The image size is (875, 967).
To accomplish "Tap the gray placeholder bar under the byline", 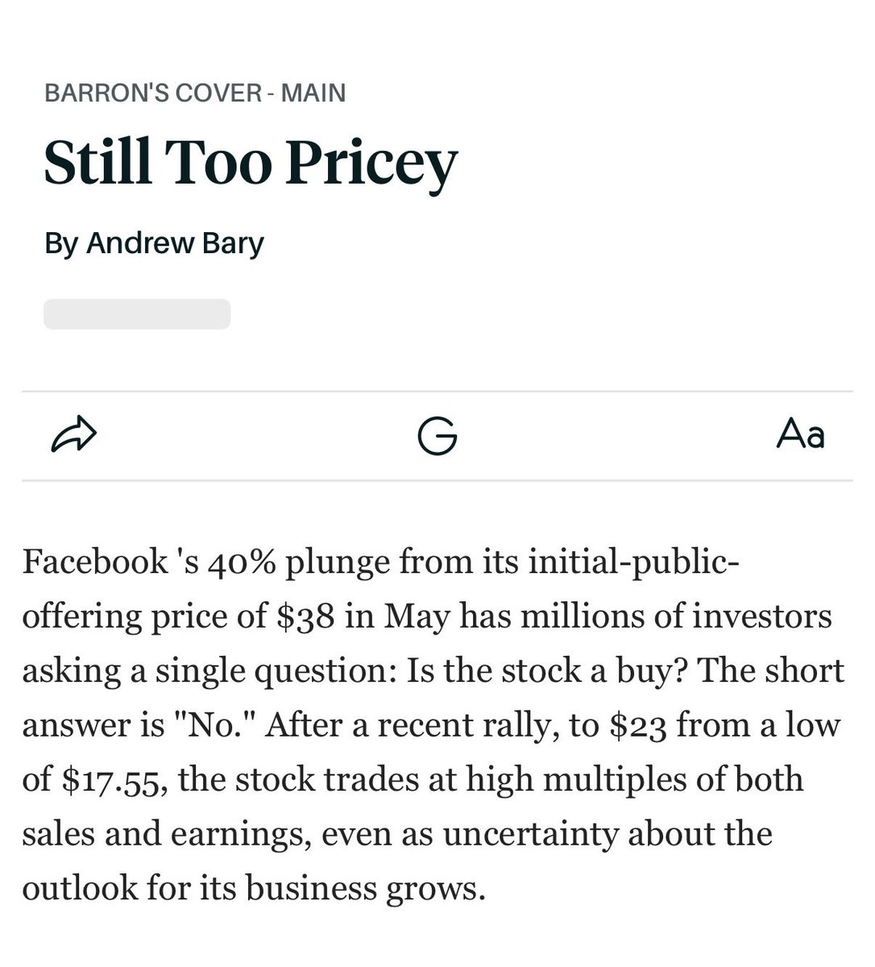I will 137,314.
